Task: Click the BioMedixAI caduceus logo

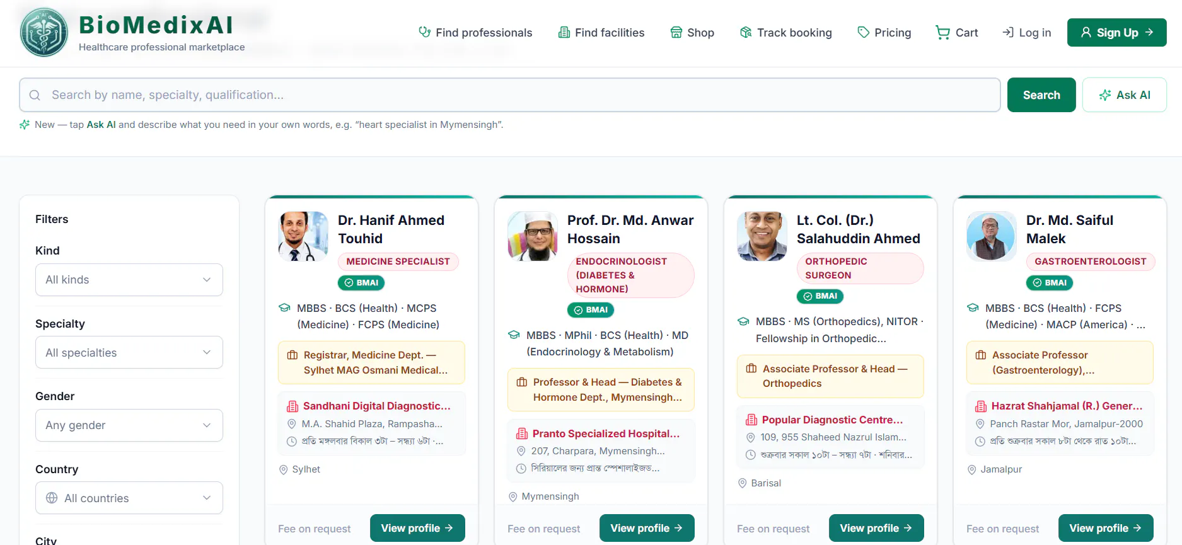Action: [x=44, y=32]
